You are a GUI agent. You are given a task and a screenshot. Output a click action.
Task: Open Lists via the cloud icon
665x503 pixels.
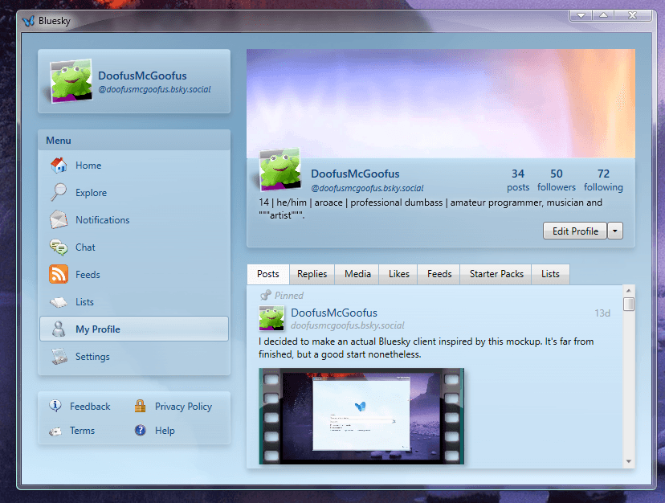(x=59, y=301)
